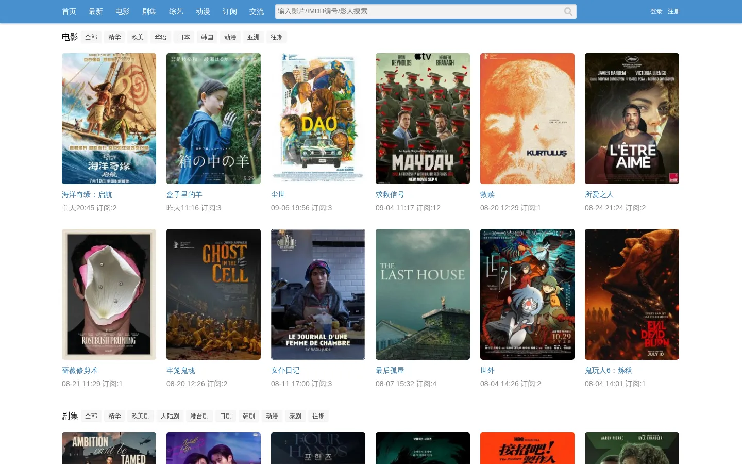Open the Rosebush Pruning poster
This screenshot has height=464, width=742.
(109, 294)
